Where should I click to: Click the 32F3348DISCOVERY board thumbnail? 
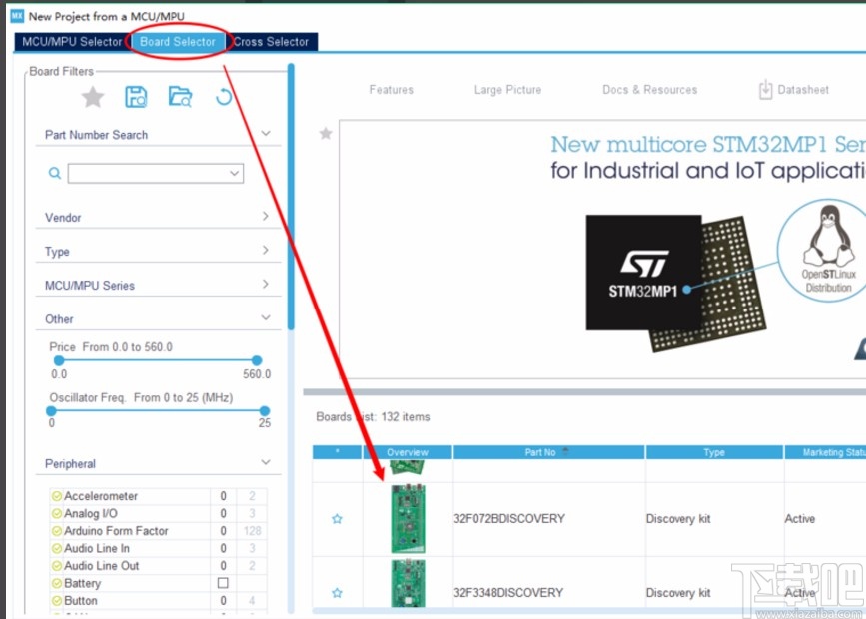(x=409, y=584)
